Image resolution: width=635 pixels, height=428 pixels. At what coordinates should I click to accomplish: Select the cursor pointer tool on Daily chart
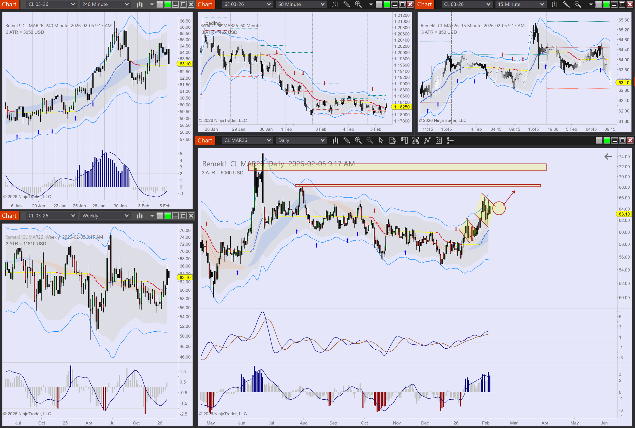(381, 140)
